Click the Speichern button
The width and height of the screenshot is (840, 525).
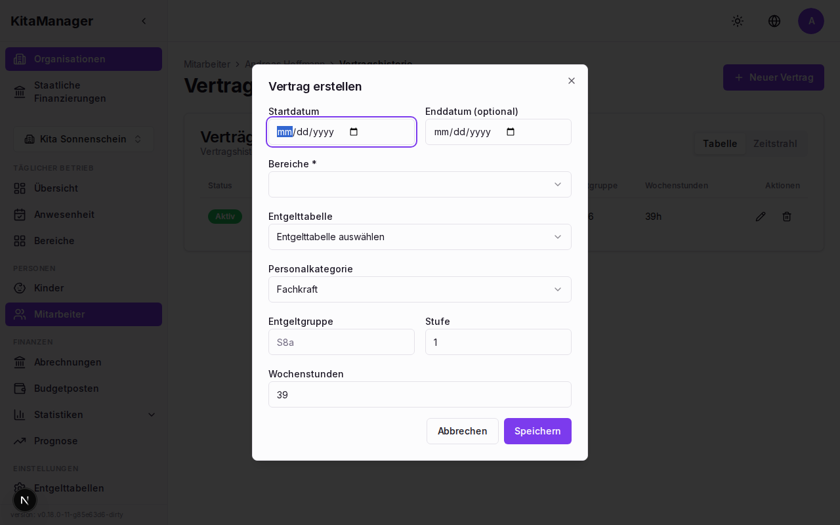[x=537, y=431]
